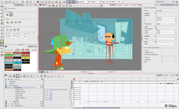Select the Position: Velocity function row
Image resolution: width=179 pixels, height=109 pixels.
point(24,92)
